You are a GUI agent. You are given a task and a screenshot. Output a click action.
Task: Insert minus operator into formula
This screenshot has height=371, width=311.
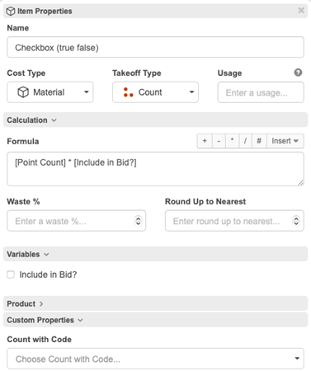pyautogui.click(x=219, y=141)
